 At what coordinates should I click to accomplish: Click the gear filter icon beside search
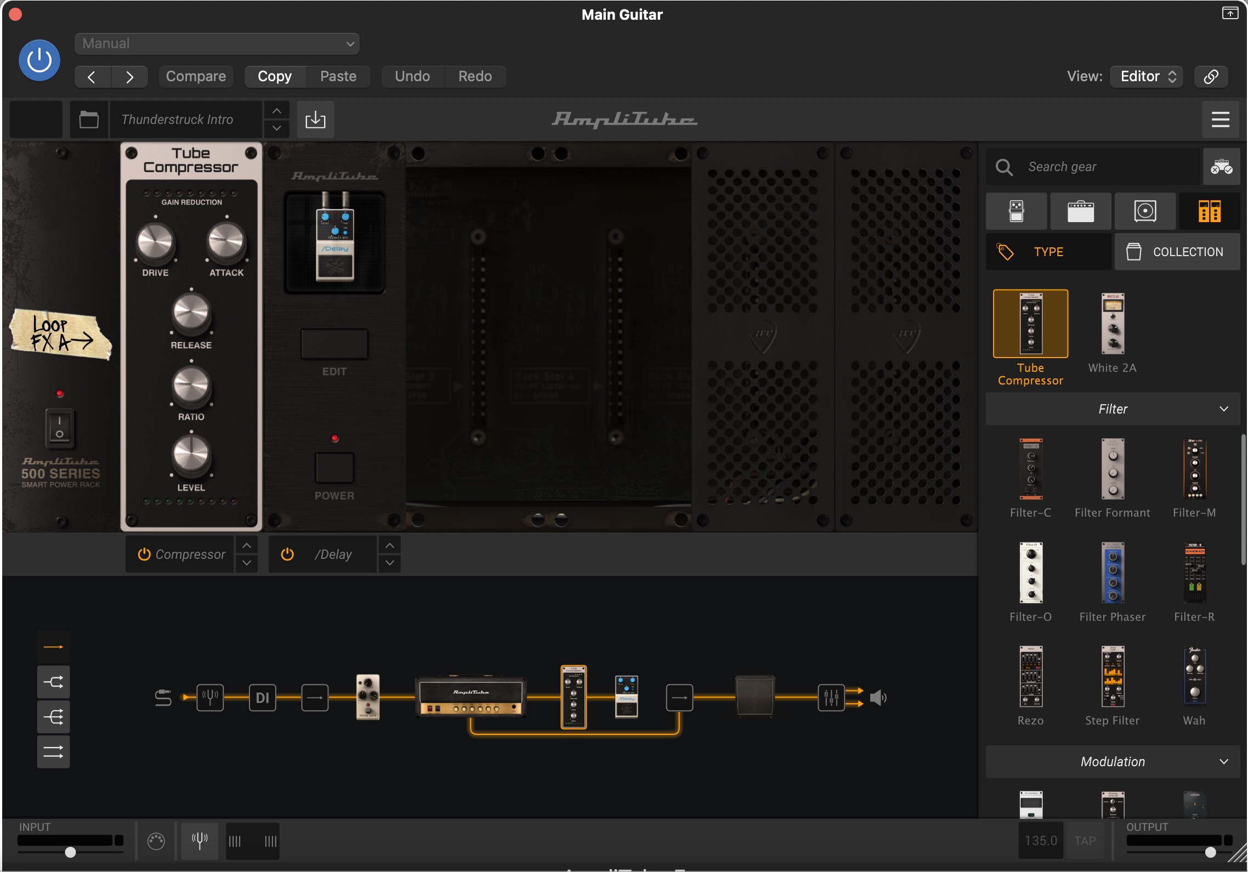1221,167
